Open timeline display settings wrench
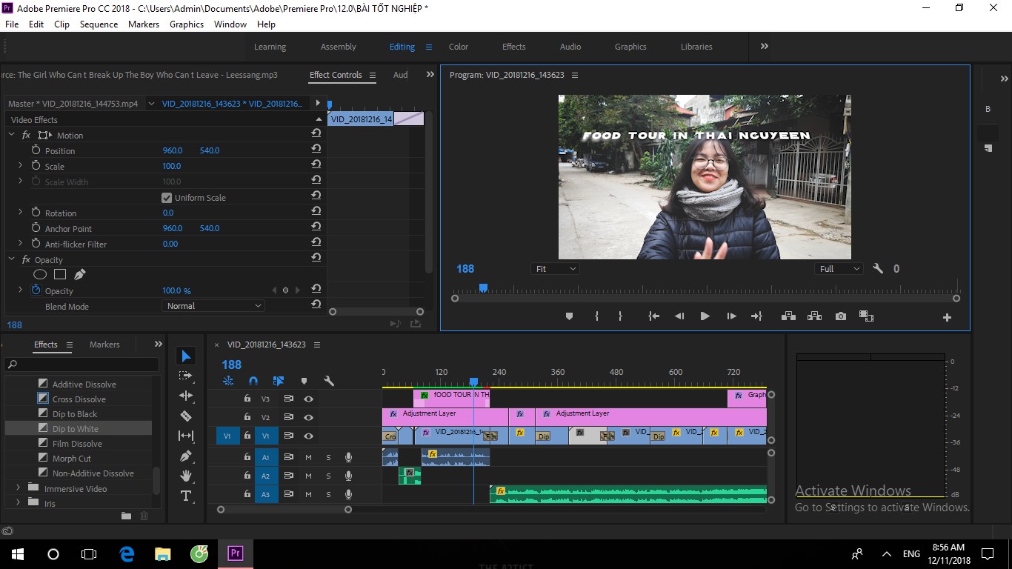 [329, 381]
